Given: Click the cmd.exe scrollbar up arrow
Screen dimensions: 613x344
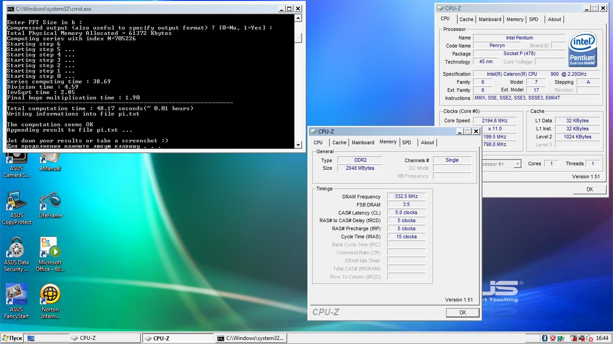Looking at the screenshot, I should tap(298, 18).
